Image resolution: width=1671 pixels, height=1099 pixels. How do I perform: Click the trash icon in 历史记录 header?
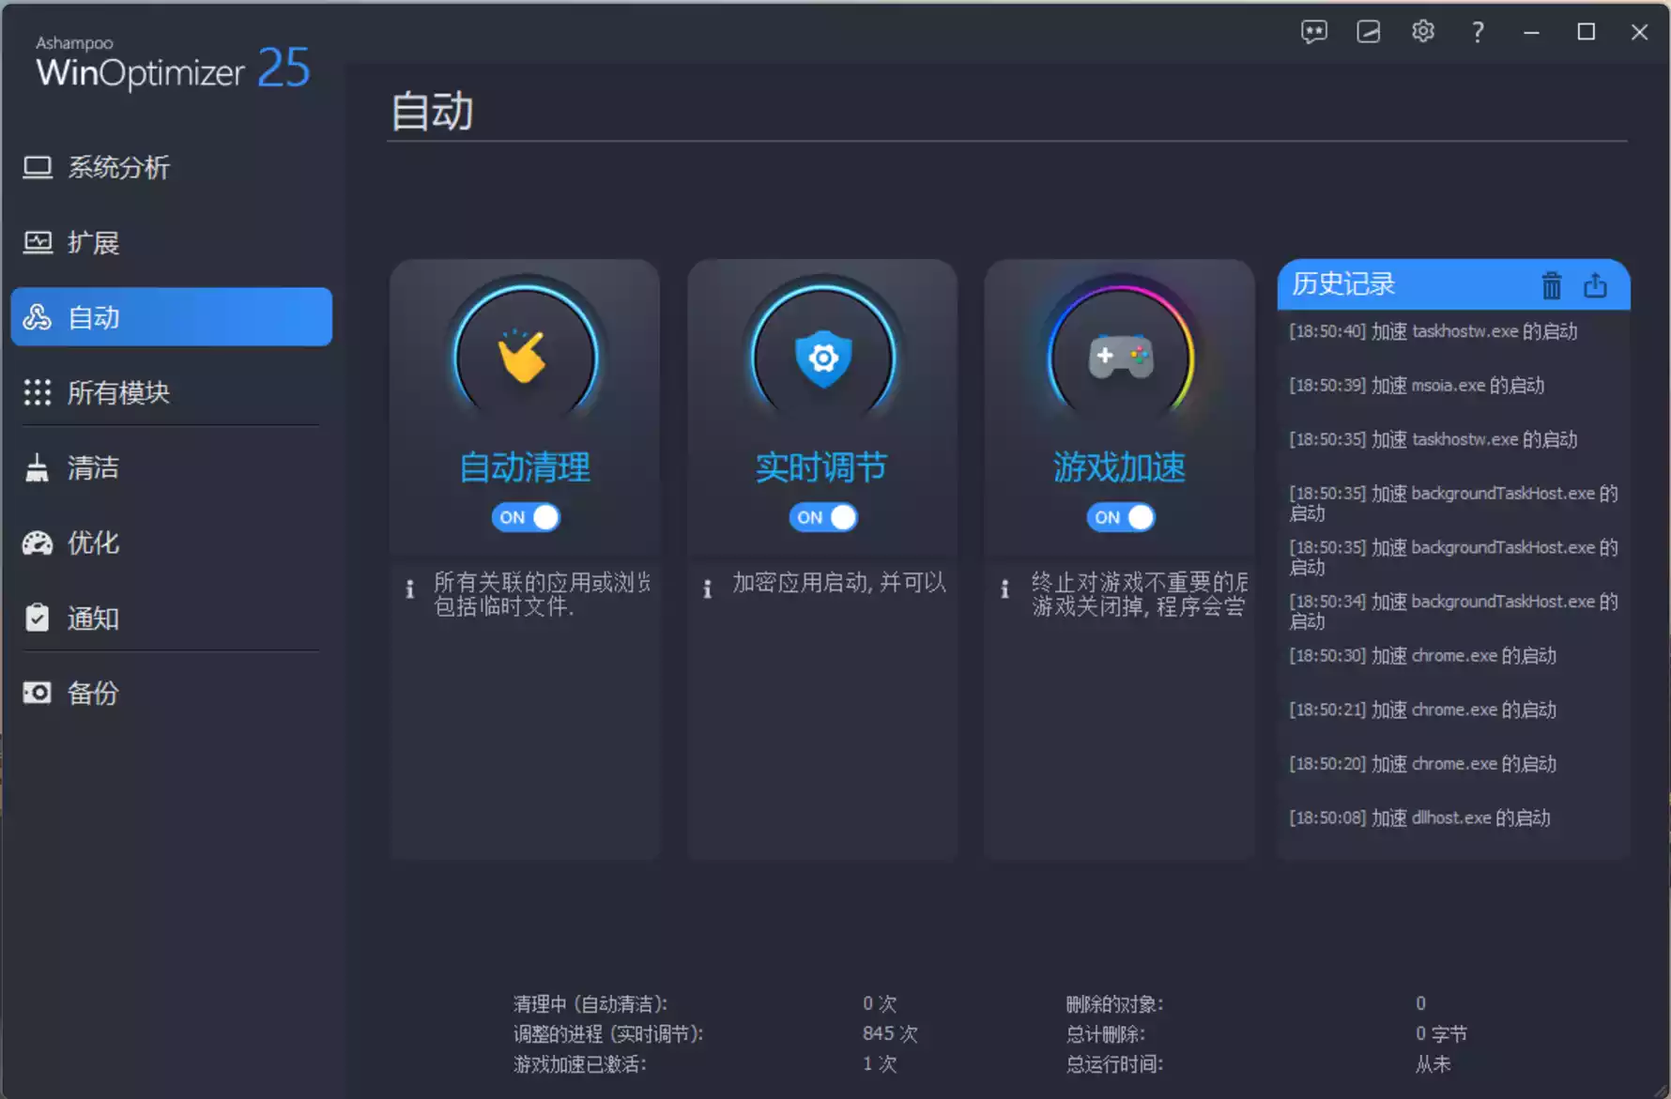(1551, 285)
